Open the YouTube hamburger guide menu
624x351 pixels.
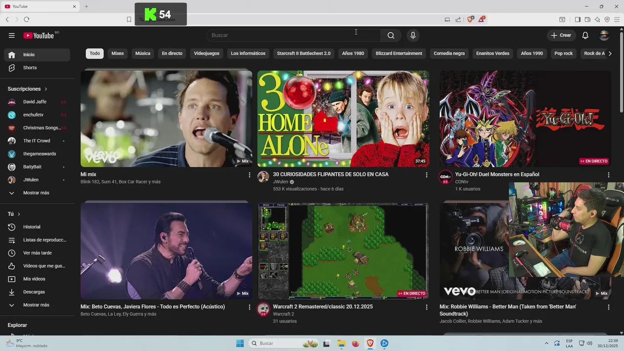click(x=12, y=35)
